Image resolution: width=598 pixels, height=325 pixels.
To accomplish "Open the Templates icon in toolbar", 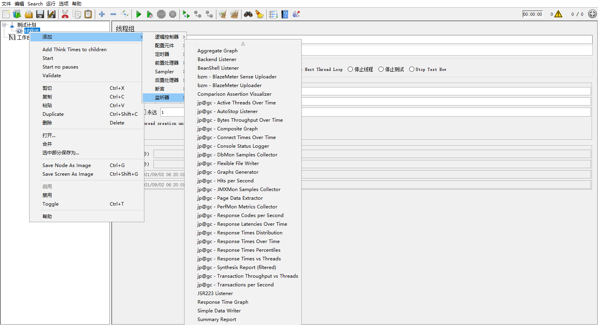I will pos(17,14).
